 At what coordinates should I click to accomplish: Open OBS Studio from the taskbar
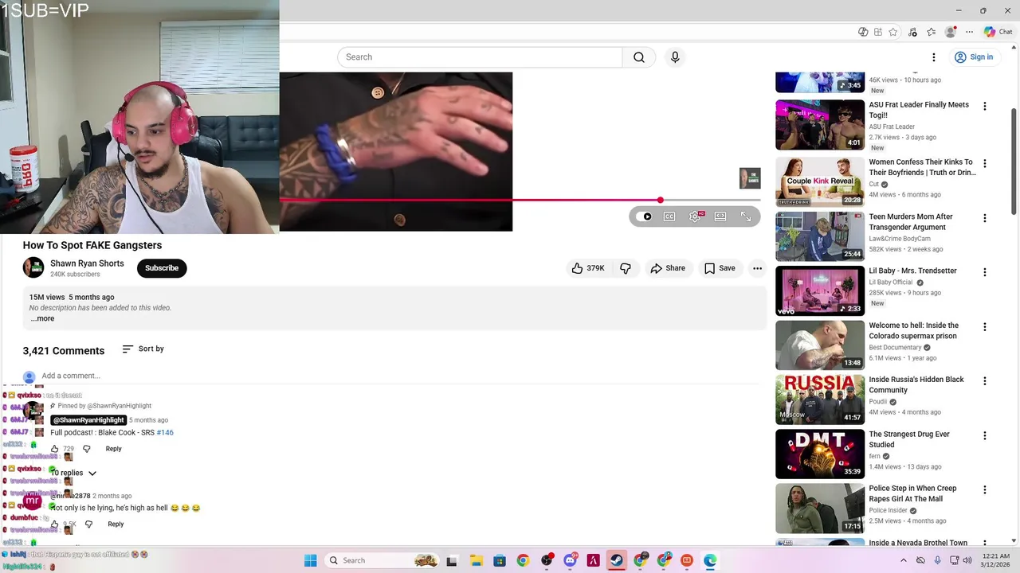point(546,560)
